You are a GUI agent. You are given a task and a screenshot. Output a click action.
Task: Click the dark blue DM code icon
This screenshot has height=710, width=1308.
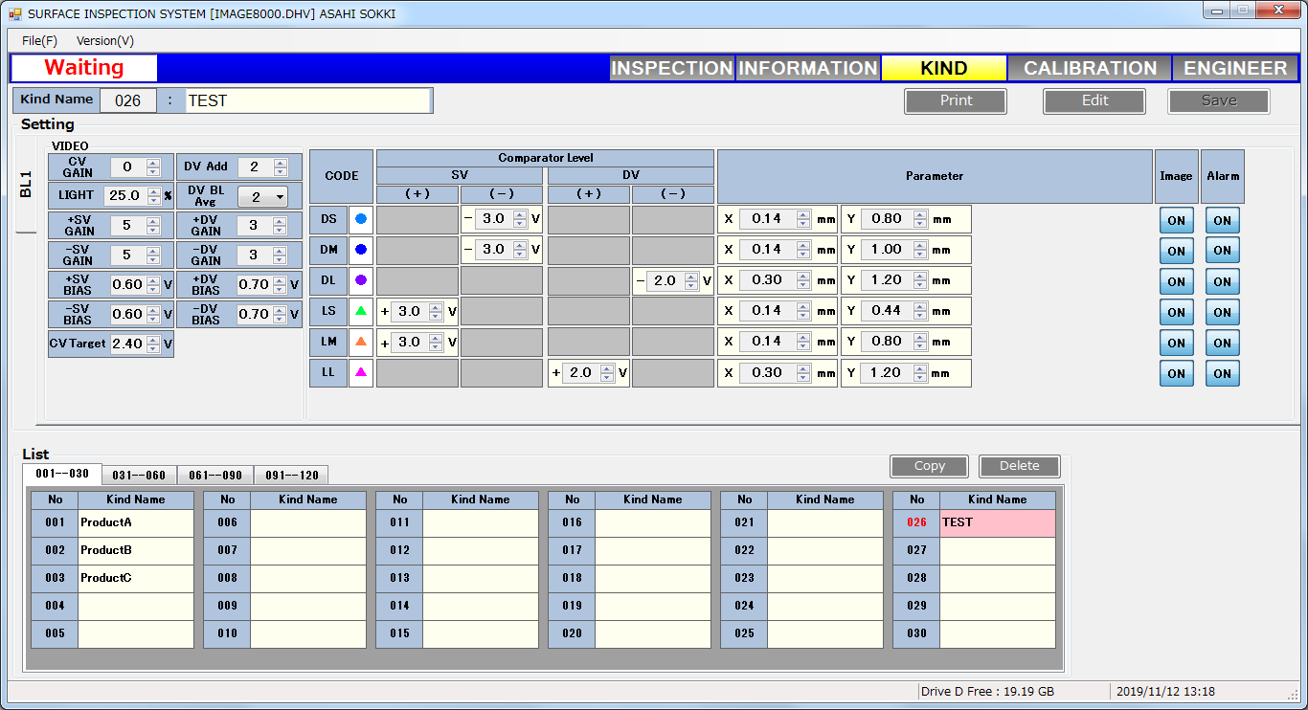tap(360, 250)
